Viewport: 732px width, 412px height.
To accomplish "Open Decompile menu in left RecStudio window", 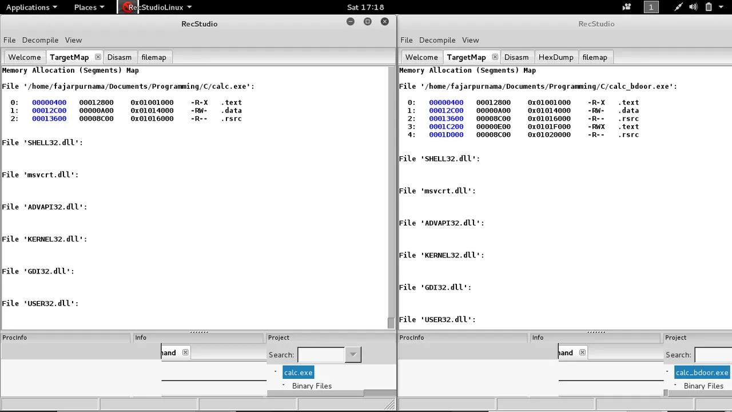I will click(x=40, y=40).
